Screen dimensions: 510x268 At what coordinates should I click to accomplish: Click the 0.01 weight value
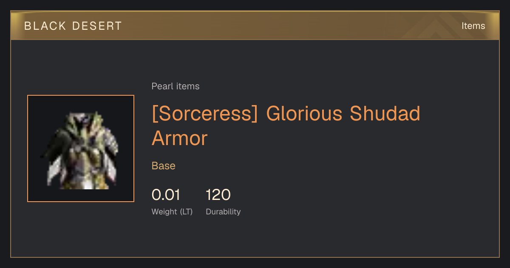(x=166, y=195)
